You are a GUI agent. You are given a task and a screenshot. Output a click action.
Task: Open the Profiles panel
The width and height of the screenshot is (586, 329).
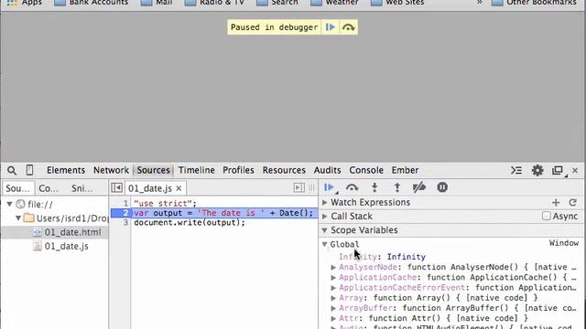tap(238, 170)
